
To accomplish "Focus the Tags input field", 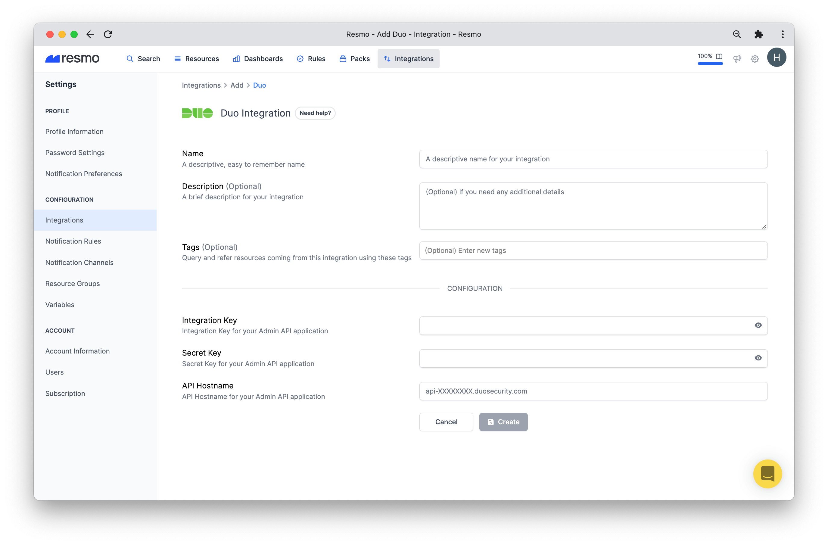I will pos(593,251).
